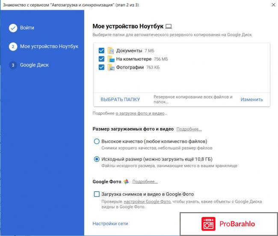Open the о загрузке фото и видео link
Viewport: 278px width, 236px height.
140,113
